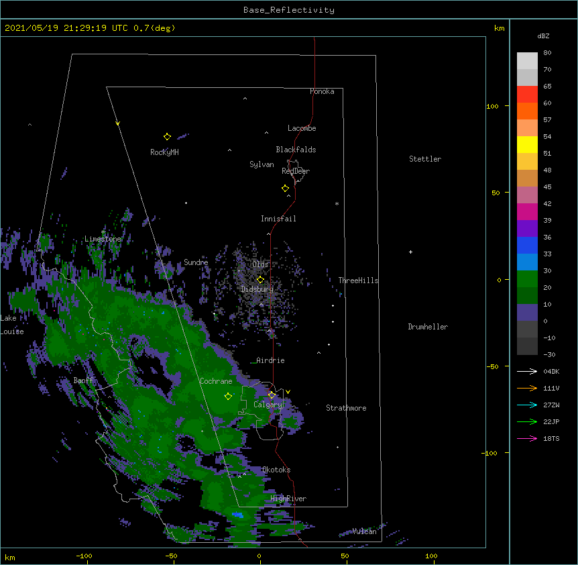Select the green 22JP arrow in legend
This screenshot has height=565, width=578.
[x=527, y=421]
